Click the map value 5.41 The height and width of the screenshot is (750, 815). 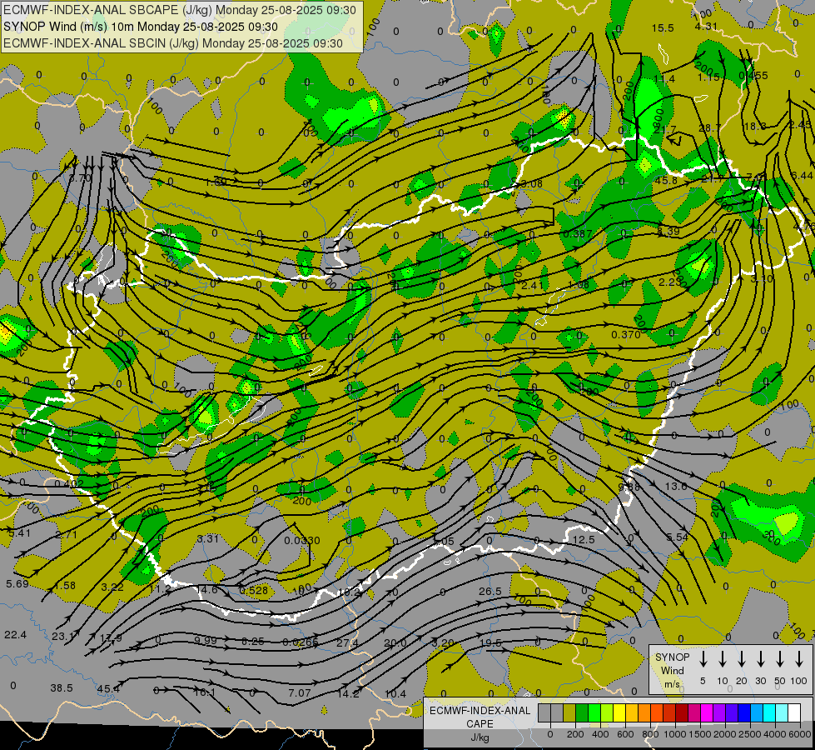click(x=20, y=533)
